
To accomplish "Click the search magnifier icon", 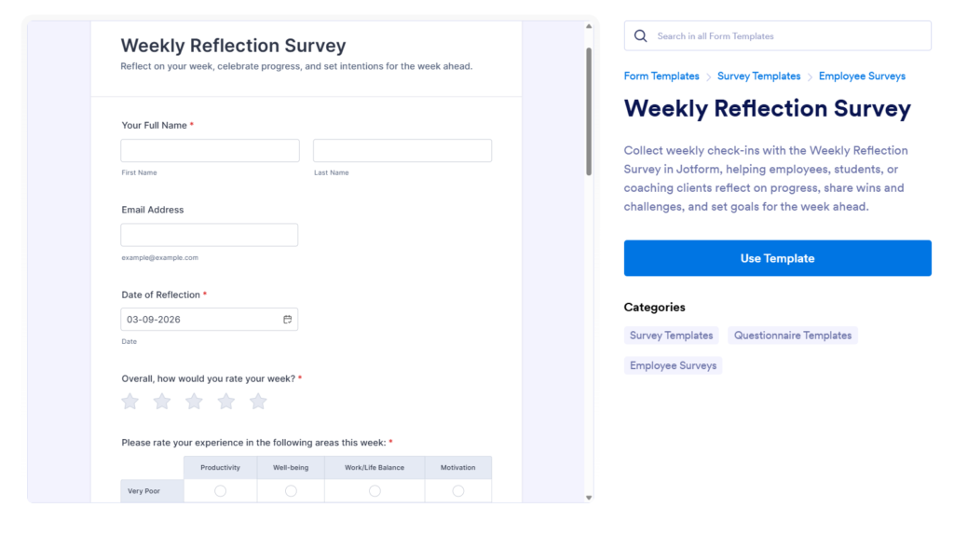I will (640, 36).
